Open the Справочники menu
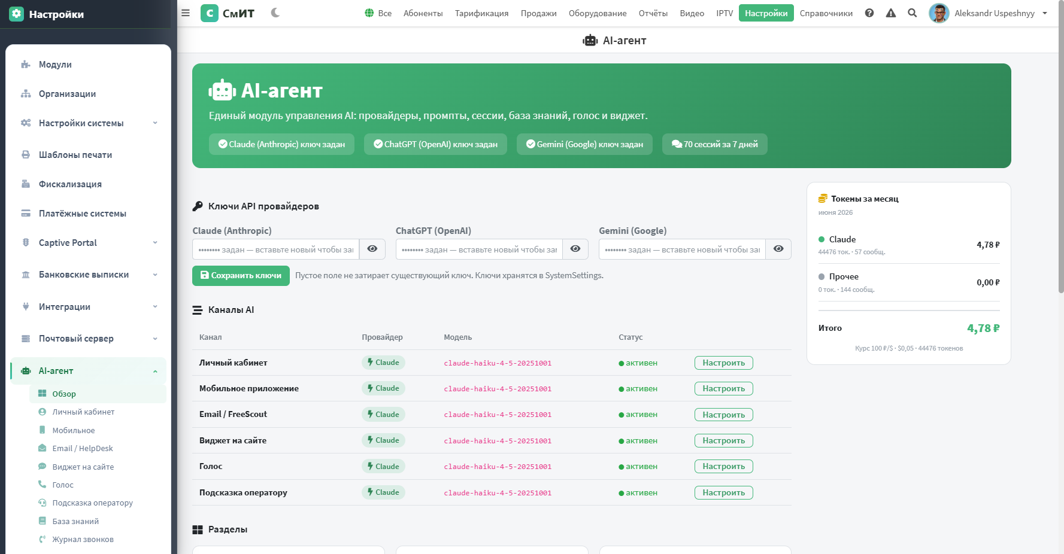Viewport: 1064px width, 554px height. pyautogui.click(x=826, y=13)
